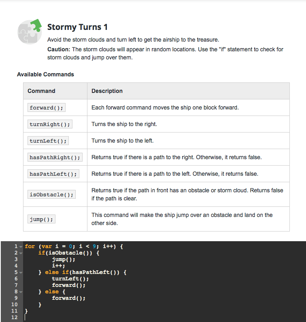
Task: Select the isObstacle(); command chip in the table
Action: 51,195
